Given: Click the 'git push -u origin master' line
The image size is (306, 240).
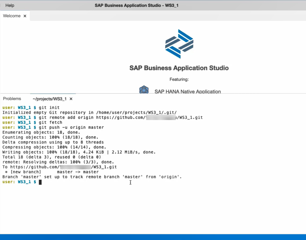Looking at the screenshot, I should [x=53, y=127].
